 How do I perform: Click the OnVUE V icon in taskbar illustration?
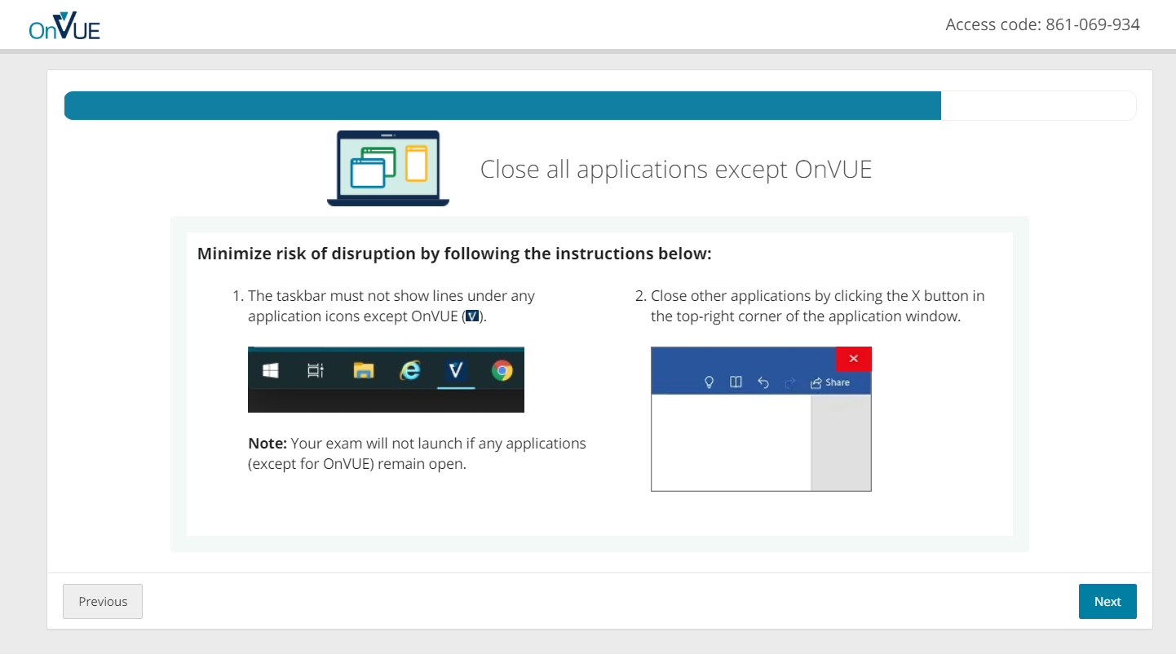(456, 371)
